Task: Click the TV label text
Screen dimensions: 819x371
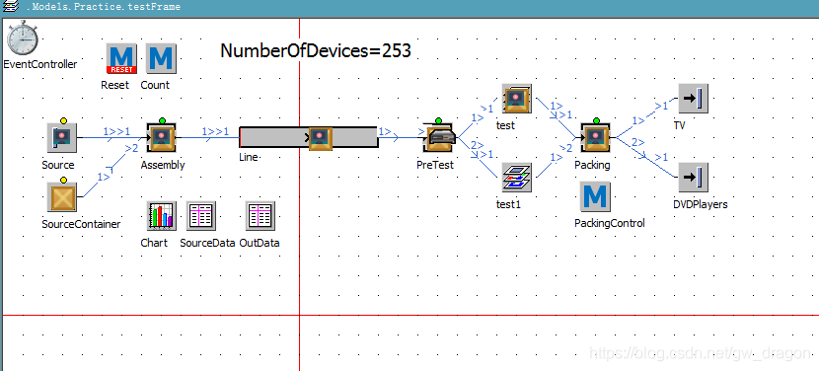Action: [680, 125]
